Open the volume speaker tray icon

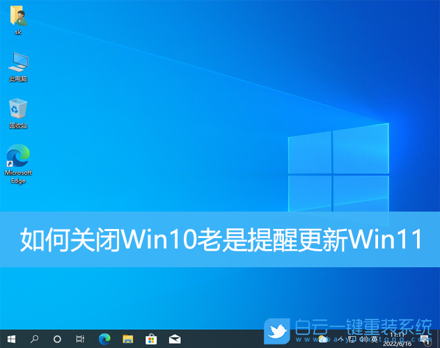(x=363, y=339)
